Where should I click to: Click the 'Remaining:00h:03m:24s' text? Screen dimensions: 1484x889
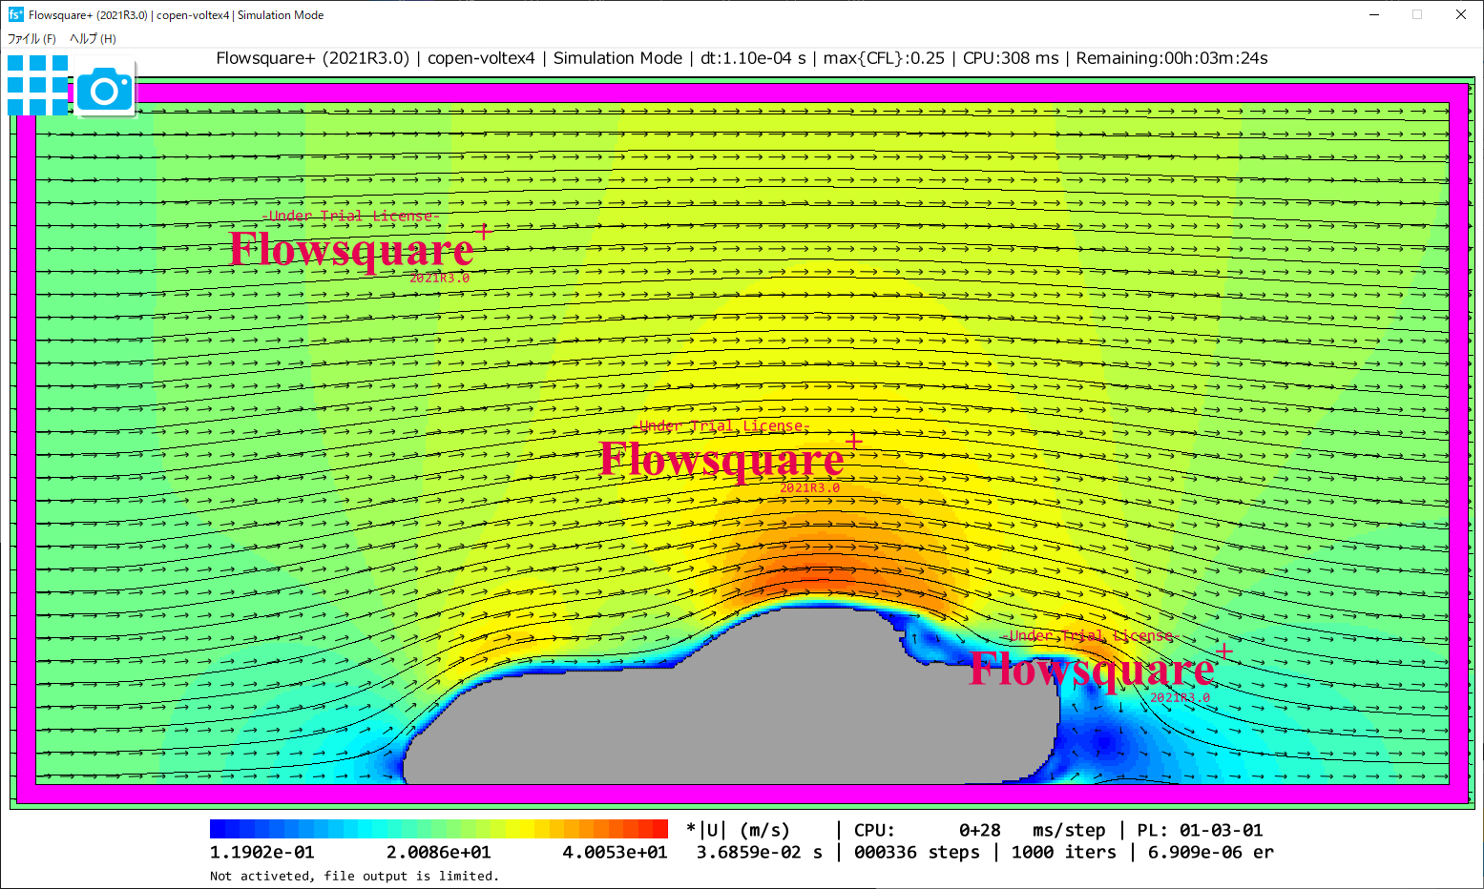1172,58
